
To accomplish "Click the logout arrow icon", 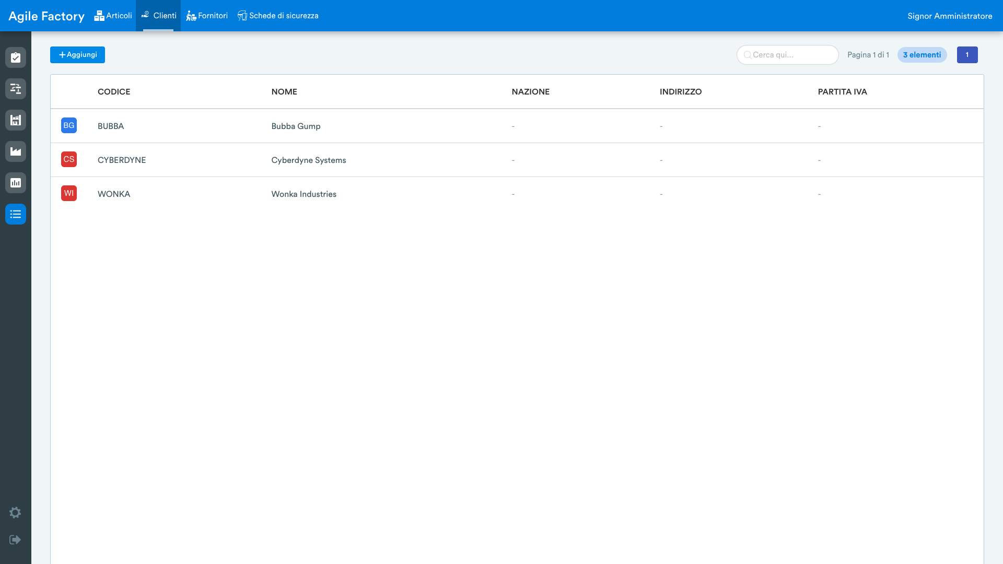I will [15, 539].
